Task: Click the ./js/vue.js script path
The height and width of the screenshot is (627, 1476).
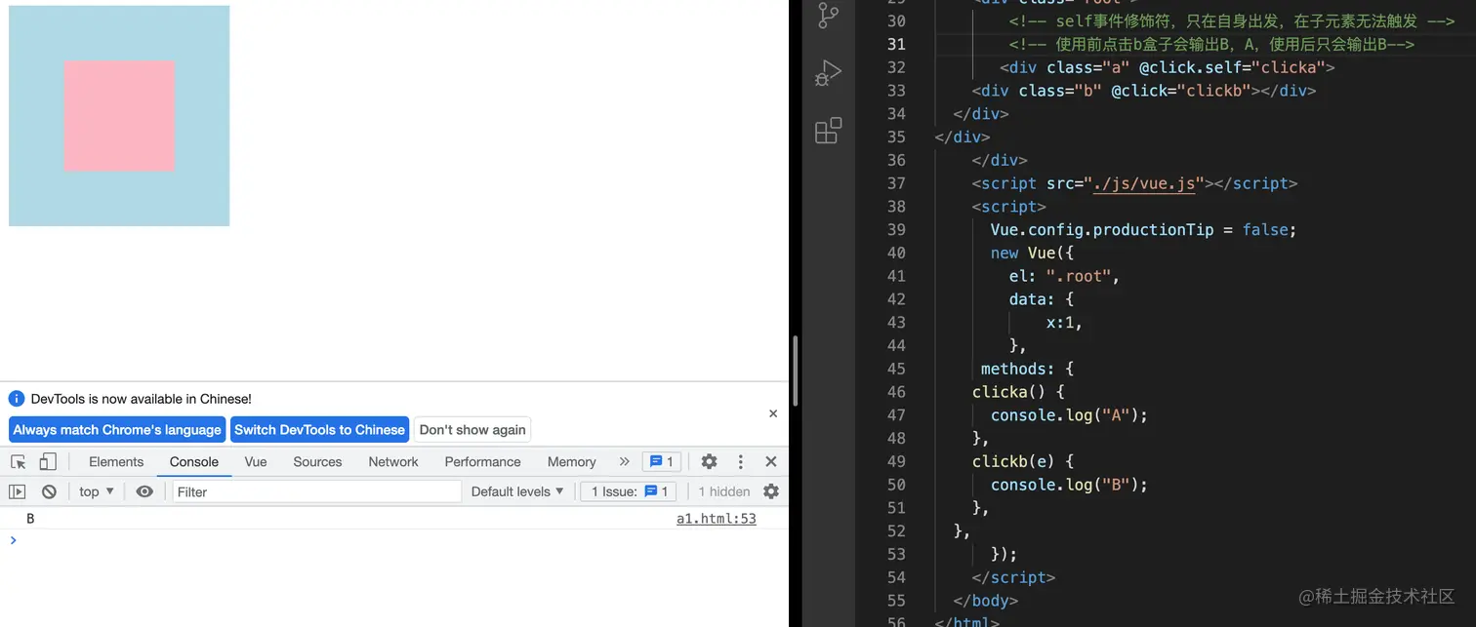Action: point(1144,183)
